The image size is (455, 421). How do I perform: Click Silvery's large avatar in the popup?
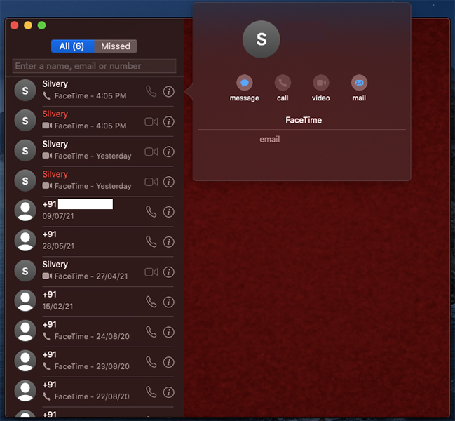[x=262, y=39]
